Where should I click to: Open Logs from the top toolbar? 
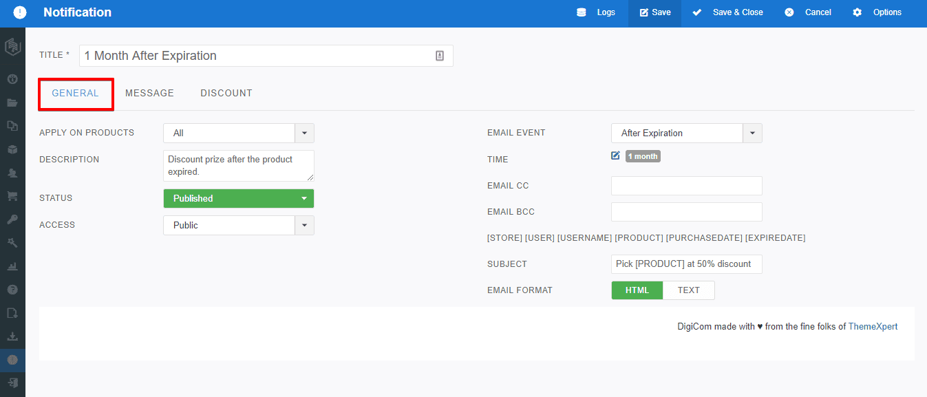point(597,12)
